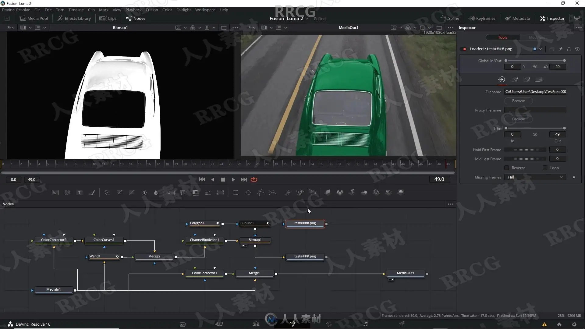585x329 pixels.
Task: Open the Nodes panel options menu
Action: [x=451, y=204]
